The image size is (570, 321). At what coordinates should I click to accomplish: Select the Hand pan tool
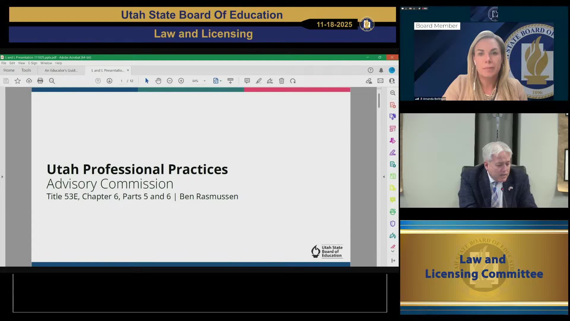click(158, 81)
